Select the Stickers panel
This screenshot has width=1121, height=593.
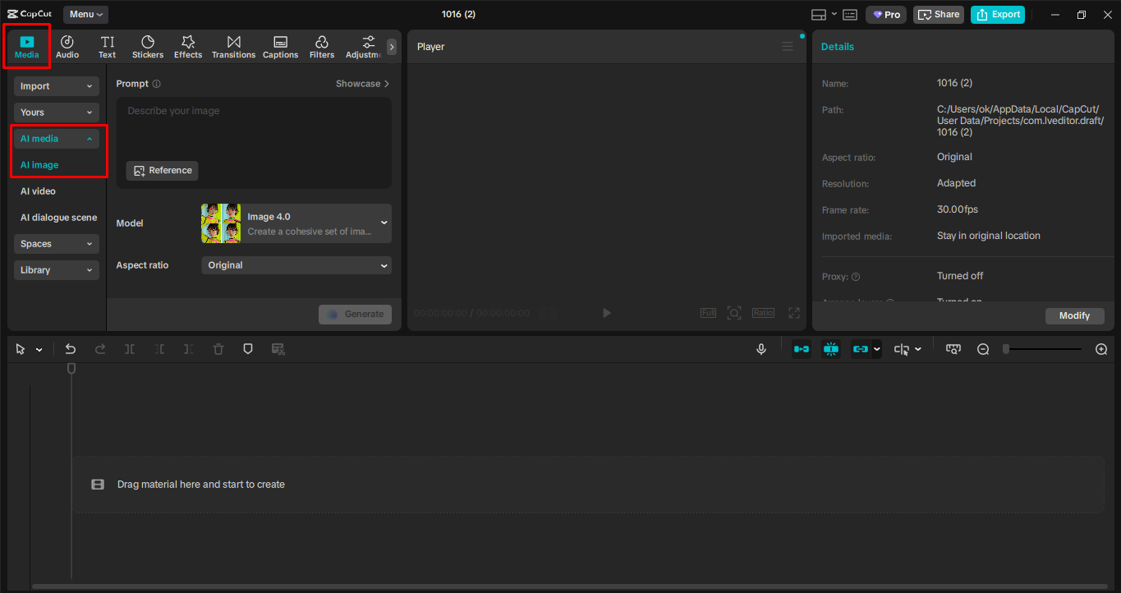(x=148, y=46)
